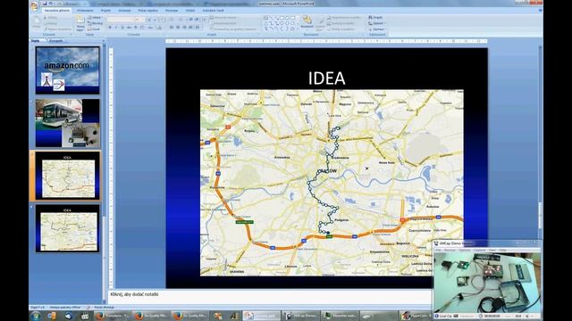This screenshot has width=572, height=321.
Task: Toggle Italic formatting
Action: [116, 28]
